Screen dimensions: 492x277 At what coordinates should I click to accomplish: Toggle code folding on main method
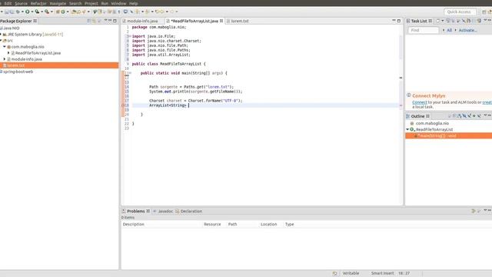coord(130,73)
